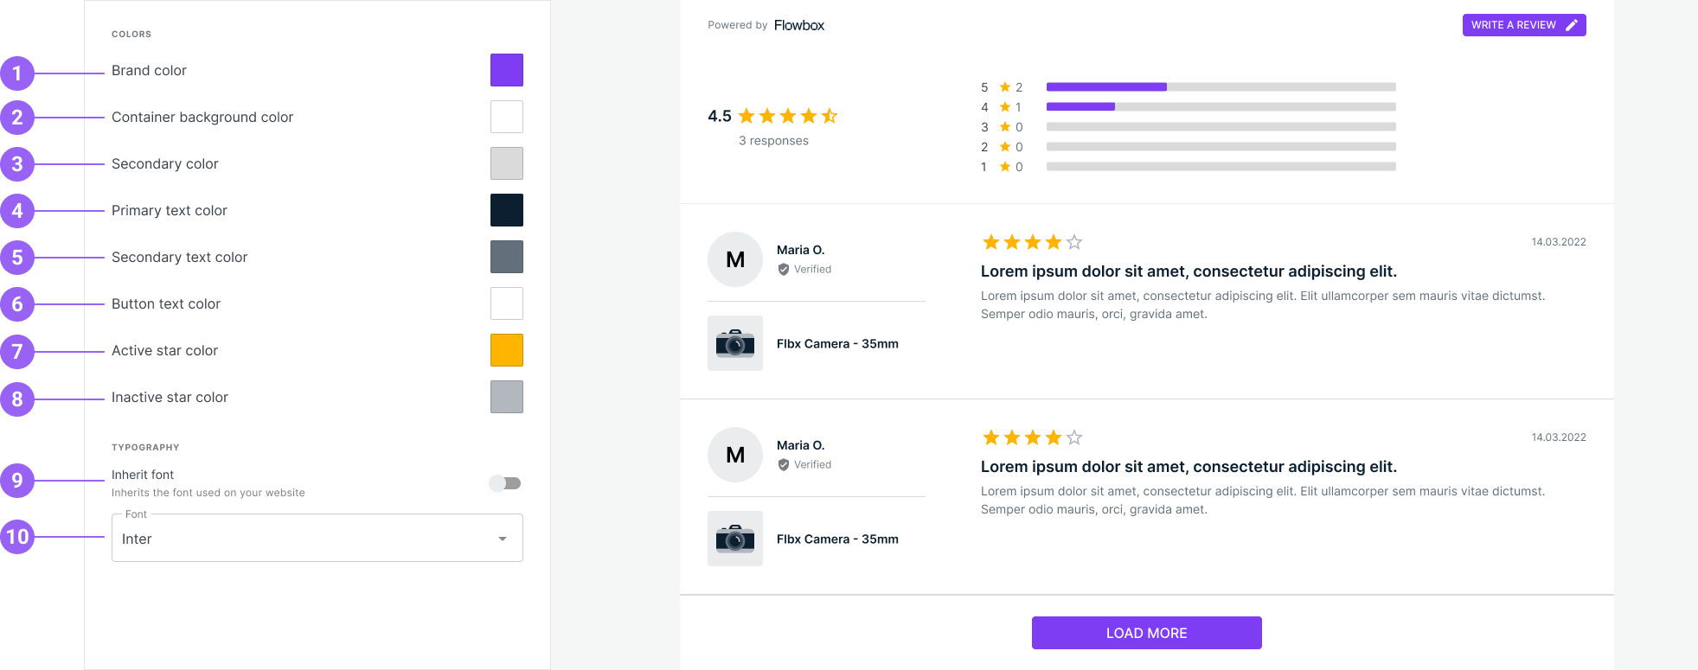Viewport: 1698px width, 670px height.
Task: Open the Brand color purple swatch
Action: click(x=507, y=70)
